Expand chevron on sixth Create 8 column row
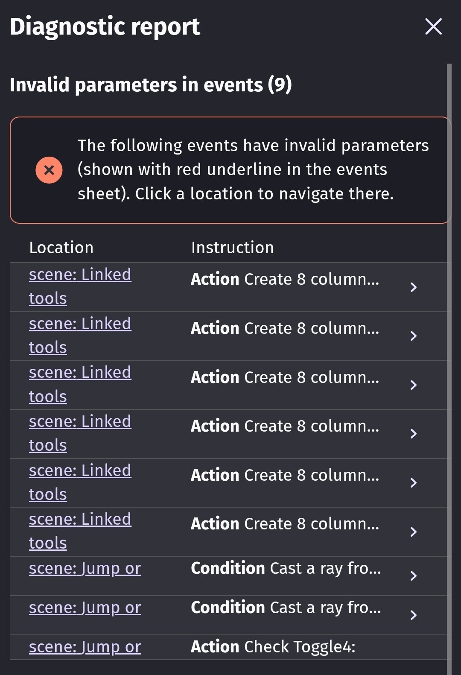The image size is (461, 675). coord(413,532)
